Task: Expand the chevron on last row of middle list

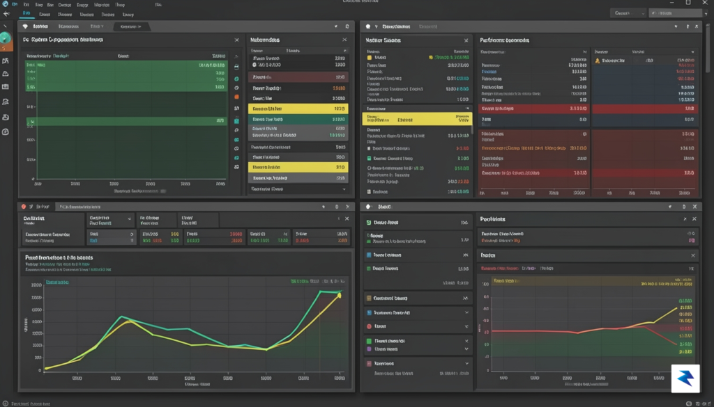Action: pyautogui.click(x=344, y=189)
